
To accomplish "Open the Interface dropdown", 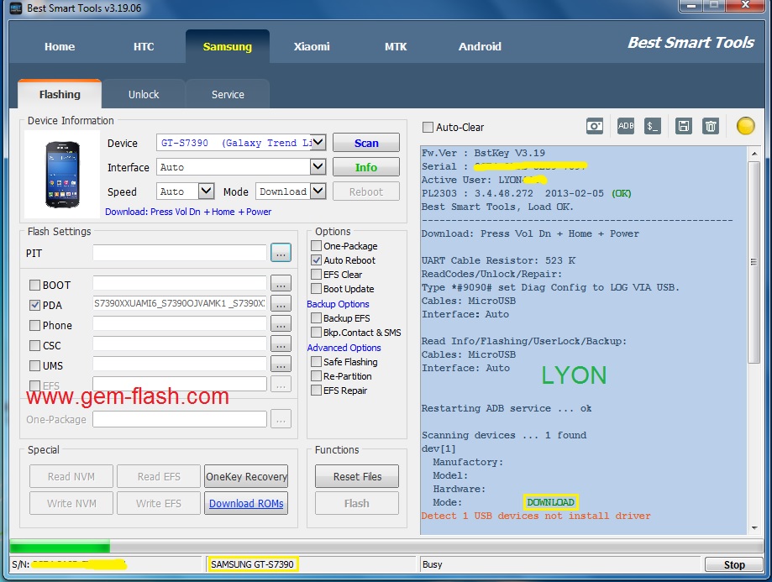I will 318,167.
